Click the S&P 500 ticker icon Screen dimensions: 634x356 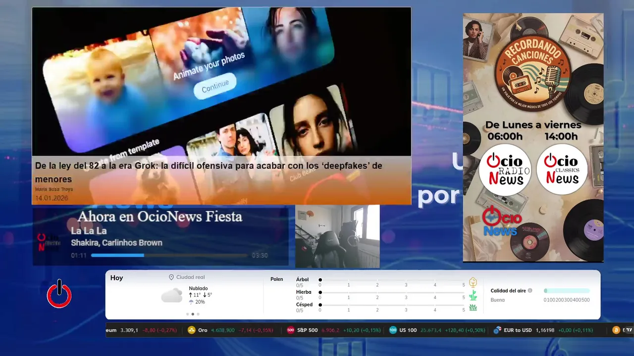coord(291,330)
